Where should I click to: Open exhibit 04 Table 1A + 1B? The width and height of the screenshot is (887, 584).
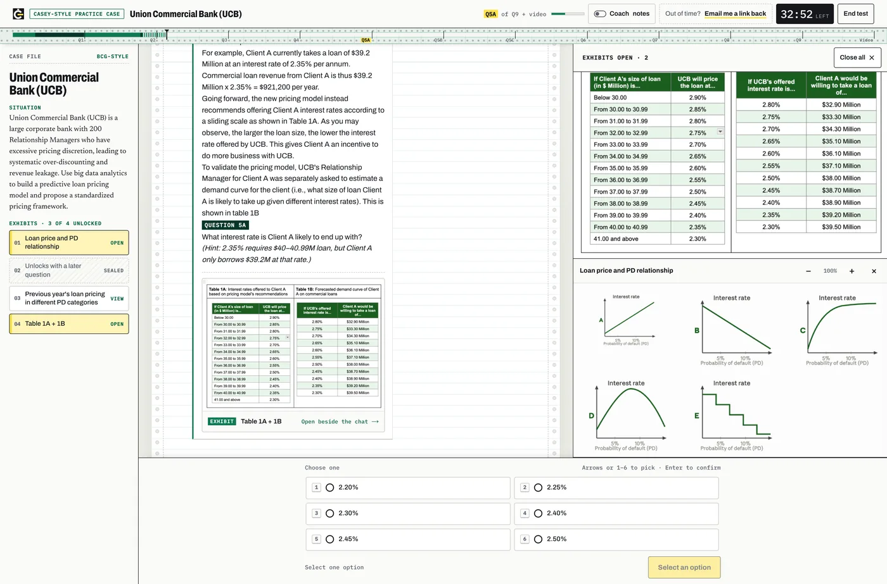[69, 324]
